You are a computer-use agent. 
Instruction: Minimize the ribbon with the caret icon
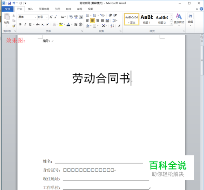click(197, 9)
